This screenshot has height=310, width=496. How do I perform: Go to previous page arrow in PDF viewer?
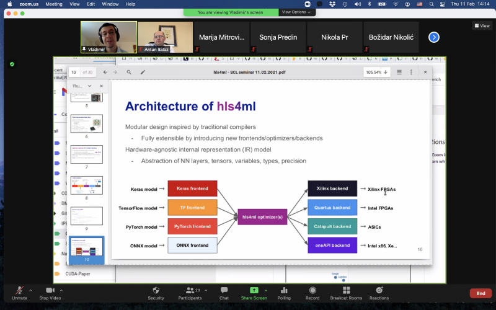click(x=105, y=72)
